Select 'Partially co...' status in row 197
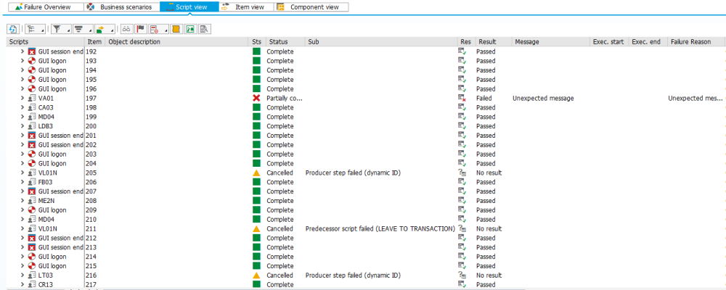Viewport: 726px width, 290px height. click(284, 98)
